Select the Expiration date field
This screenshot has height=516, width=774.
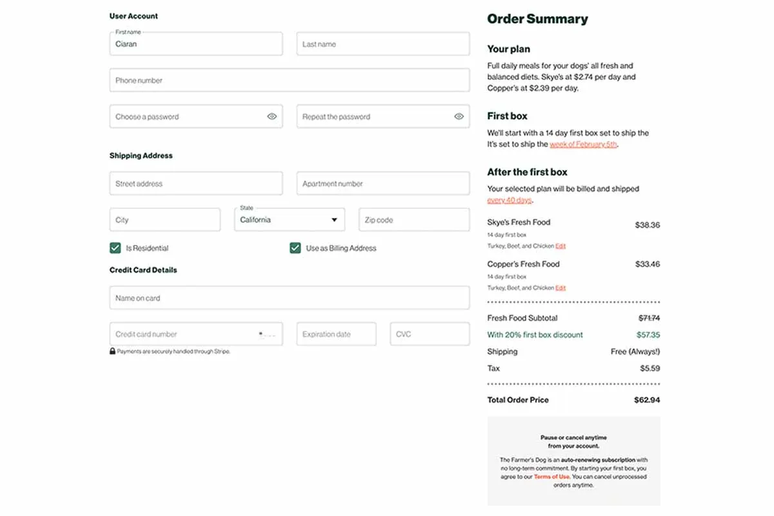coord(335,333)
